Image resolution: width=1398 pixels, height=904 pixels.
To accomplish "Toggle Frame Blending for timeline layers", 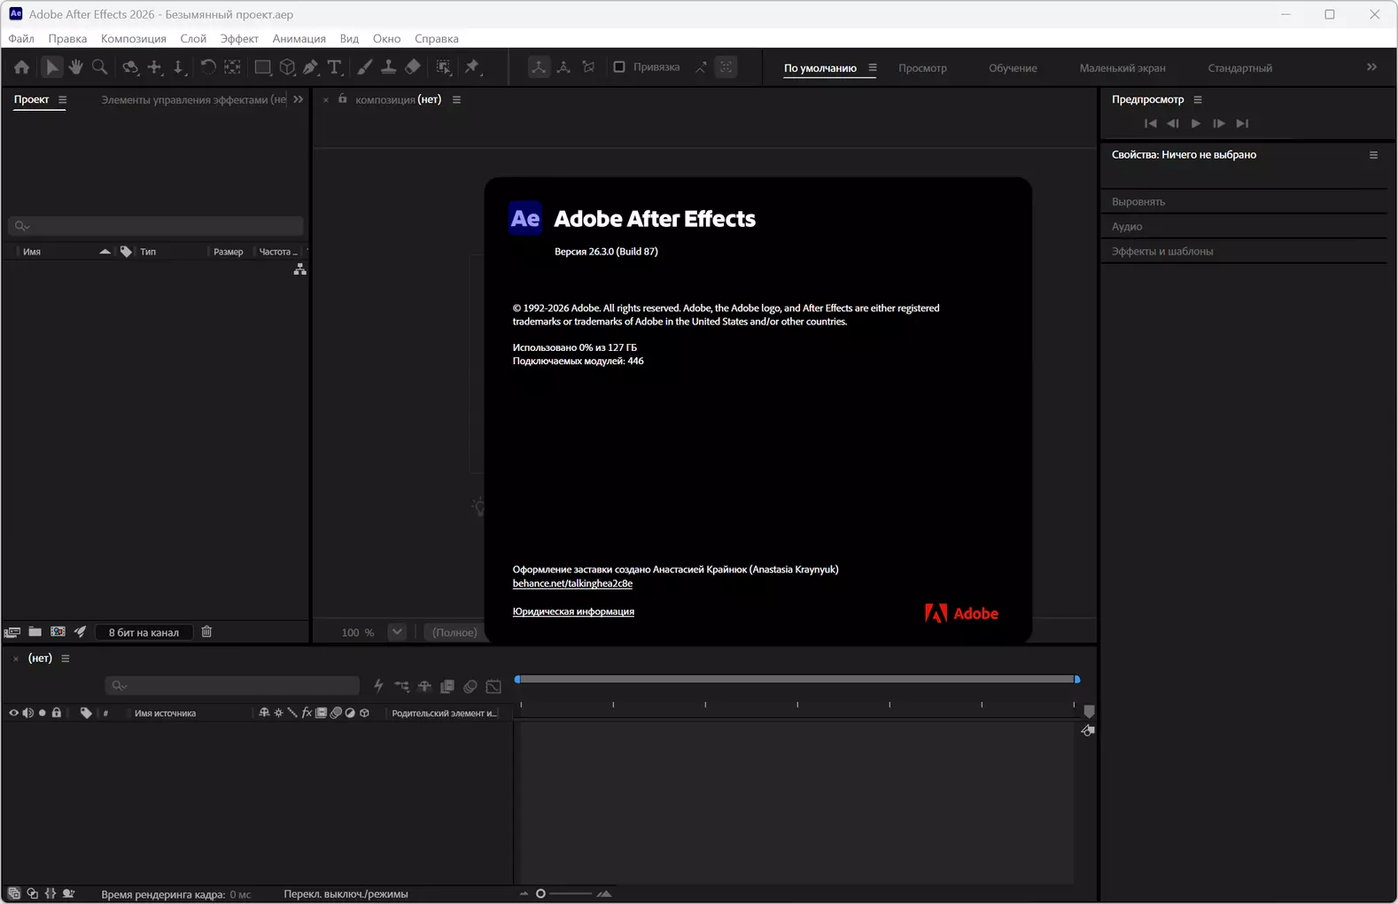I will click(447, 686).
